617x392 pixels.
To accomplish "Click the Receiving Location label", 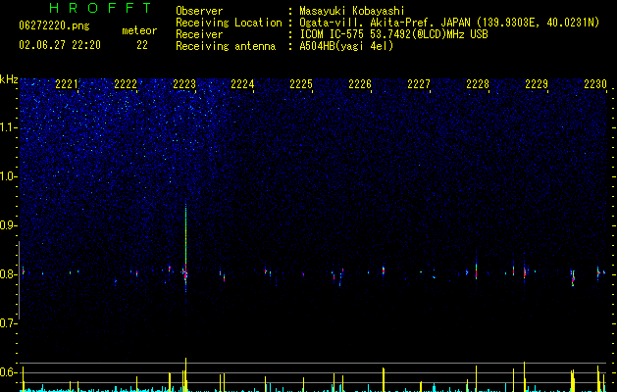I will tap(229, 23).
